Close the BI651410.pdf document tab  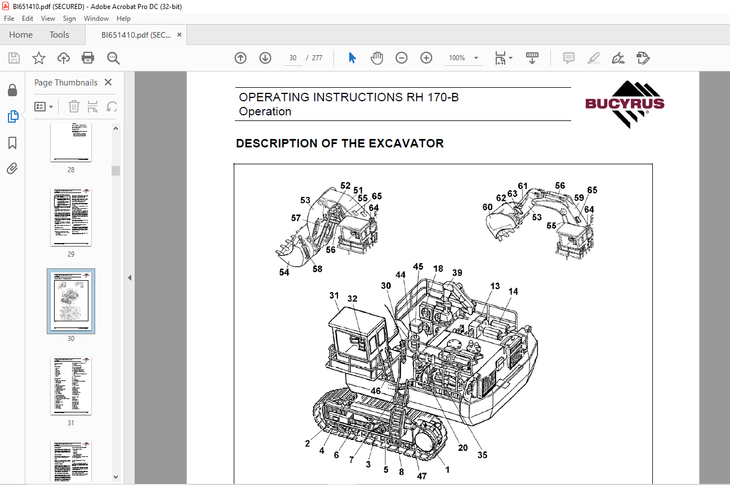point(179,35)
